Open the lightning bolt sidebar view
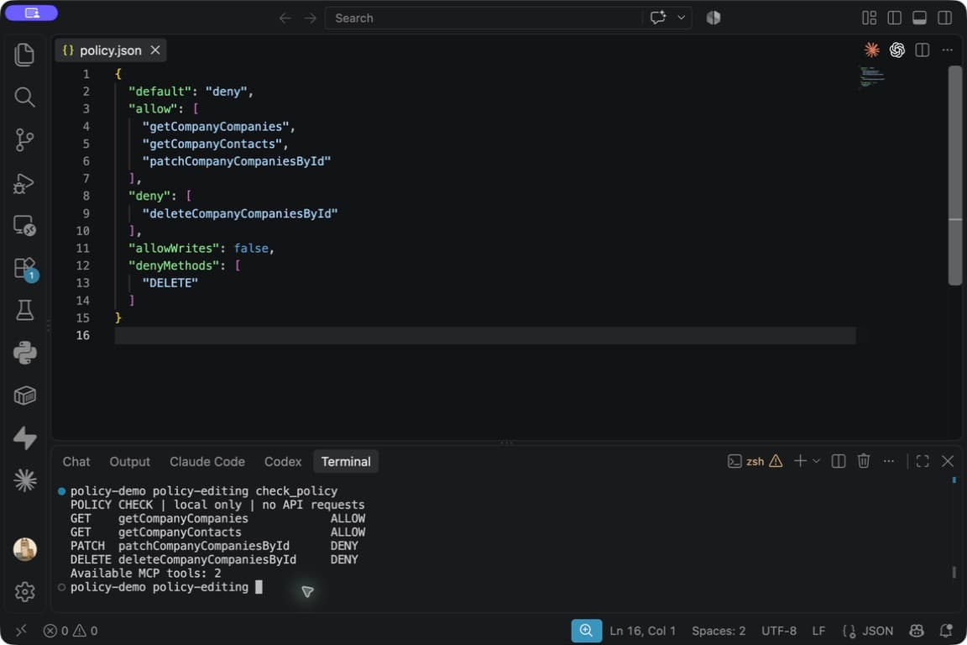Image resolution: width=967 pixels, height=645 pixels. point(24,438)
